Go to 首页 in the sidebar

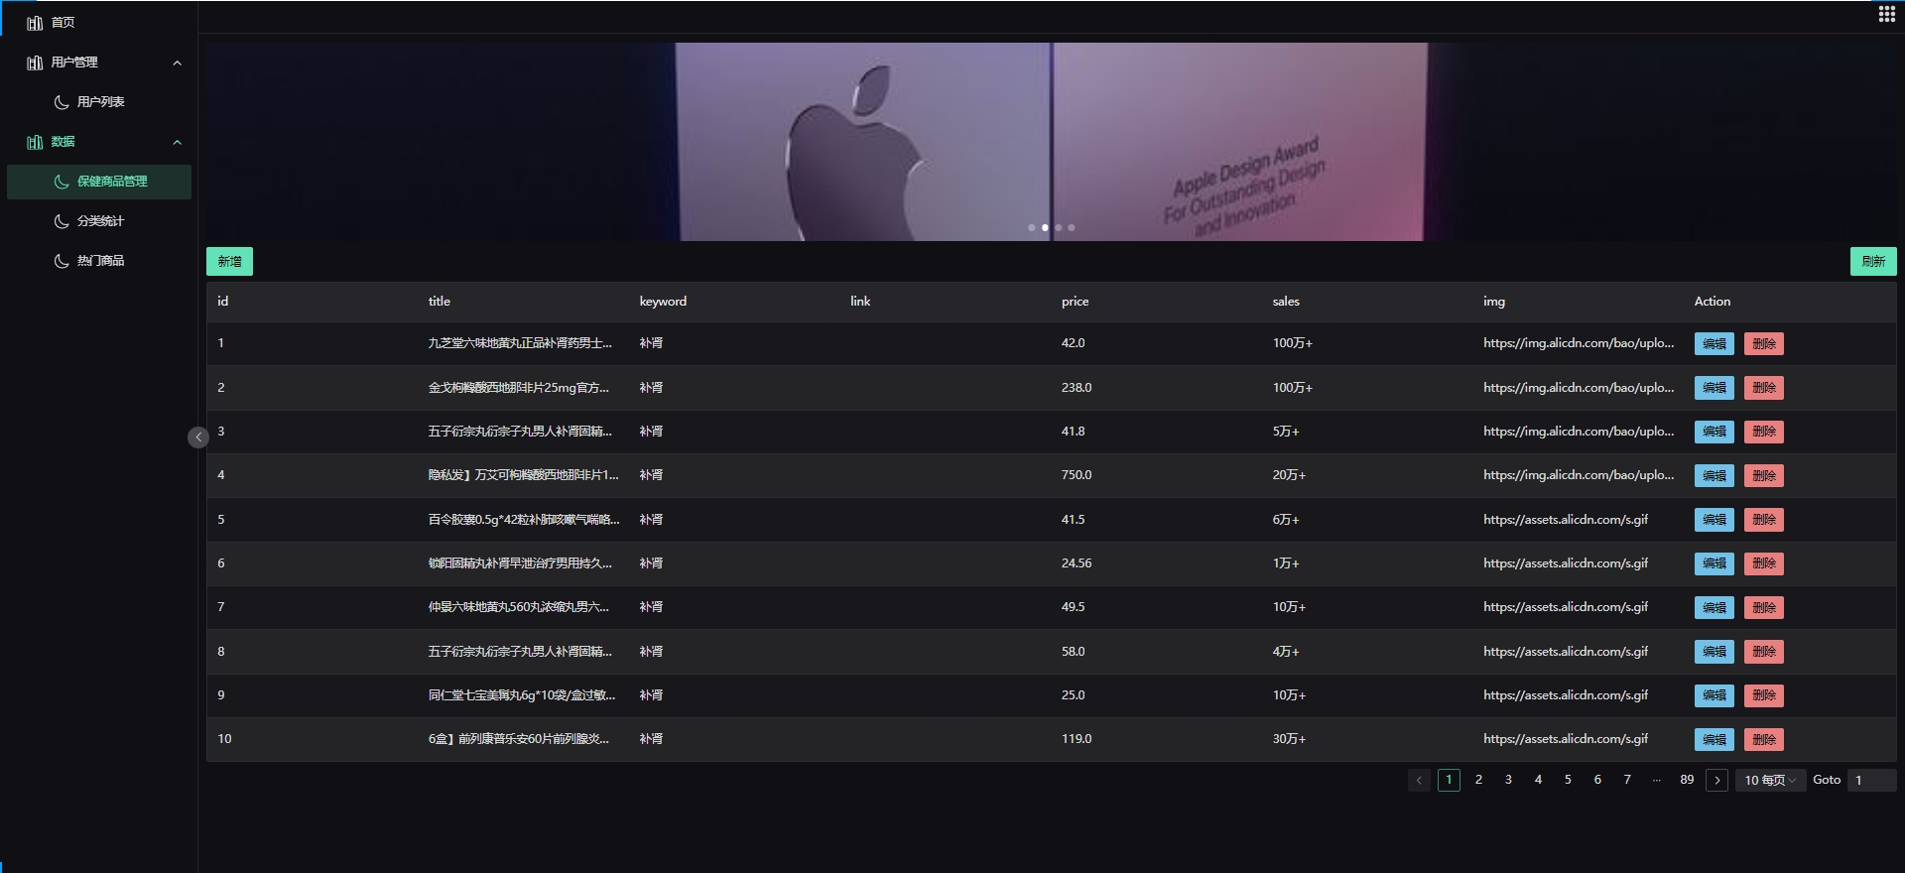click(99, 22)
